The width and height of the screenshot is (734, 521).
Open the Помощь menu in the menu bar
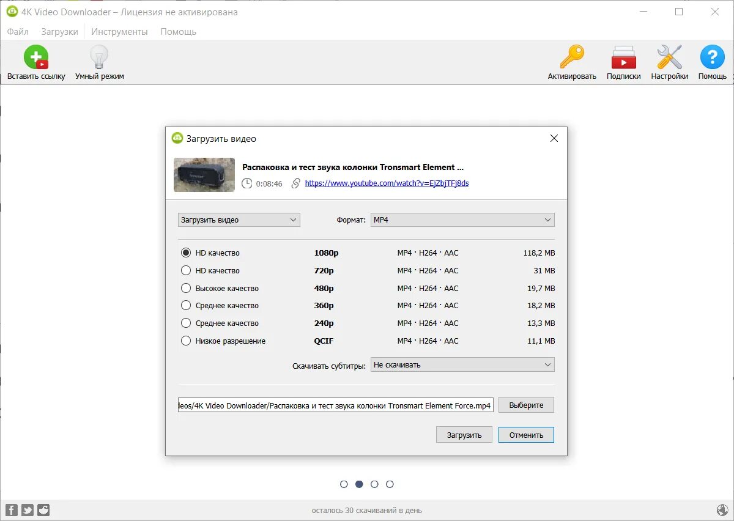[x=178, y=32]
